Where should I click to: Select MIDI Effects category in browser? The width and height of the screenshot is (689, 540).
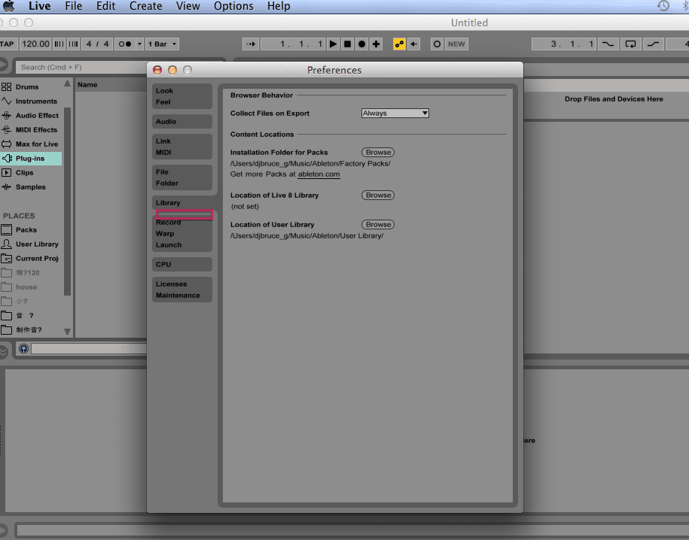tap(31, 129)
